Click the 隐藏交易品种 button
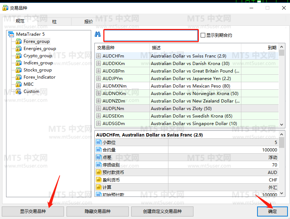Viewport: 290px width, 219px height. tap(98, 211)
